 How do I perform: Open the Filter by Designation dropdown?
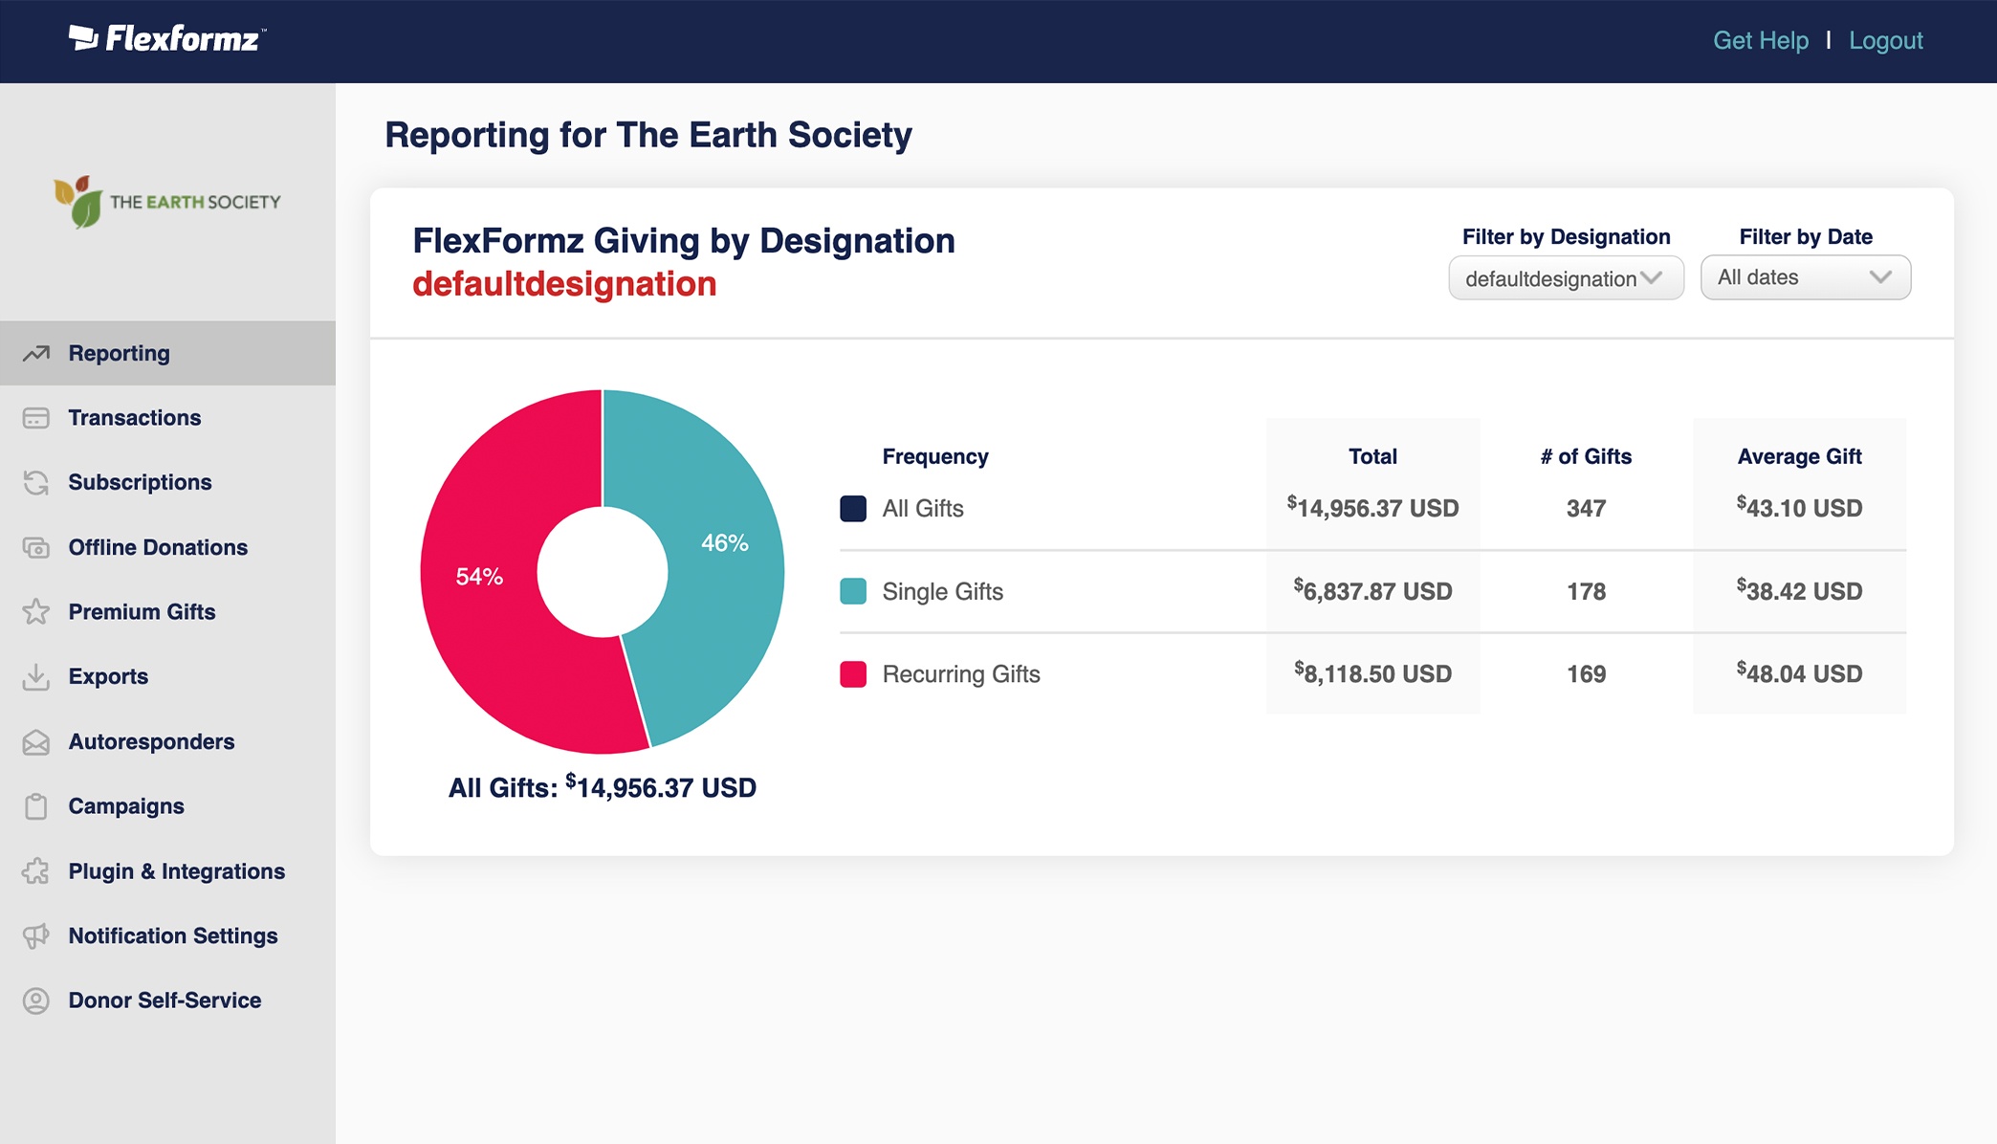point(1566,278)
